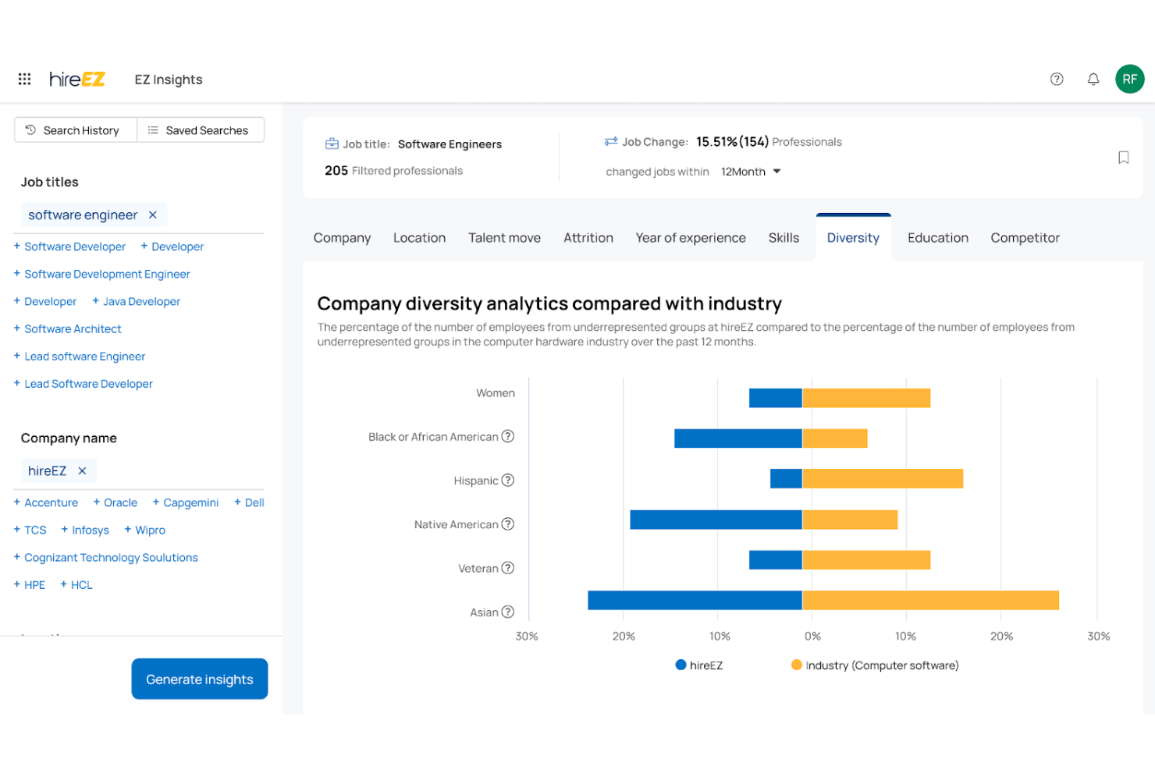Switch to the Attrition tab

588,238
